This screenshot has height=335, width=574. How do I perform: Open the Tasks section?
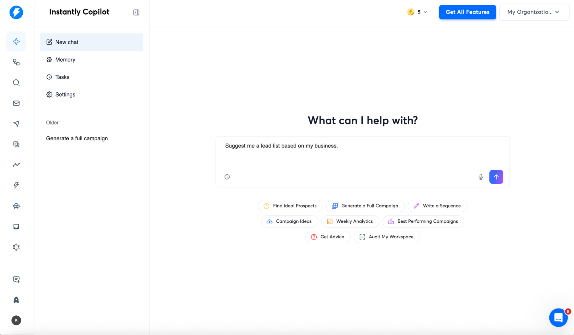pyautogui.click(x=62, y=77)
